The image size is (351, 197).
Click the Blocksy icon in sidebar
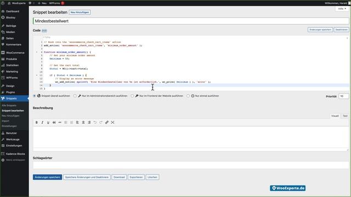click(x=3, y=18)
